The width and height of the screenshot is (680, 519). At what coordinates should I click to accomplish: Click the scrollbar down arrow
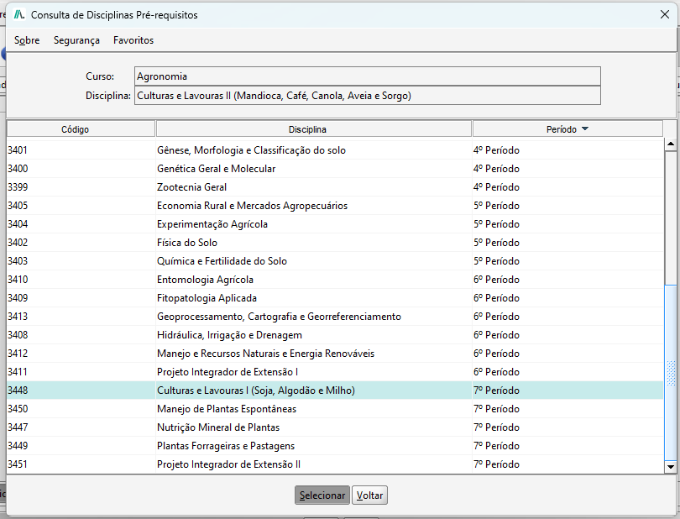[671, 467]
